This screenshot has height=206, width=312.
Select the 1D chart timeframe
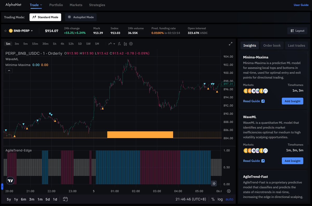[x=80, y=44]
